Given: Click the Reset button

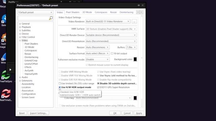Looking at the screenshot, I should point(22,113).
